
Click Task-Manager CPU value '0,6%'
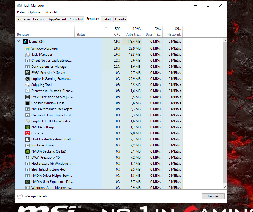[x=117, y=55]
